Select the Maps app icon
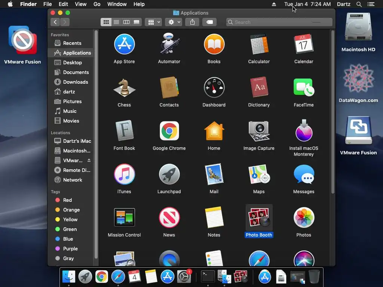This screenshot has height=287, width=383. 259,174
